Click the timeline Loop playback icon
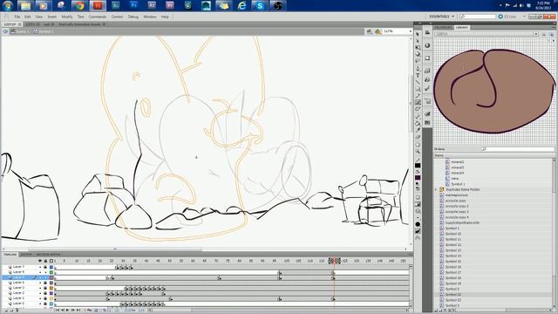The width and height of the screenshot is (558, 314). point(90,311)
